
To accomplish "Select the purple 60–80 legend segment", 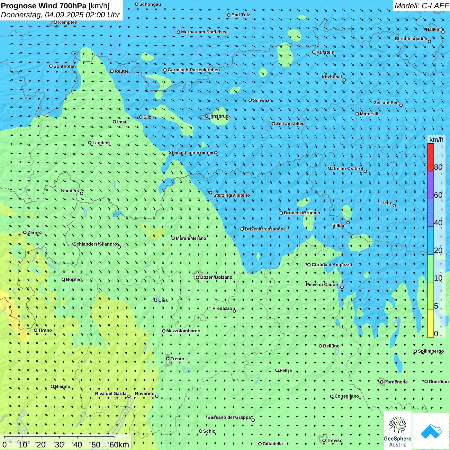I will tap(430, 185).
